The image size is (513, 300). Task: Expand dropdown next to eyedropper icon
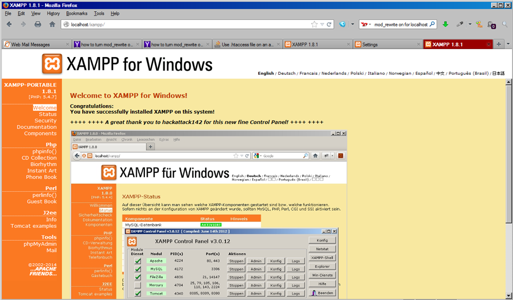pos(470,24)
